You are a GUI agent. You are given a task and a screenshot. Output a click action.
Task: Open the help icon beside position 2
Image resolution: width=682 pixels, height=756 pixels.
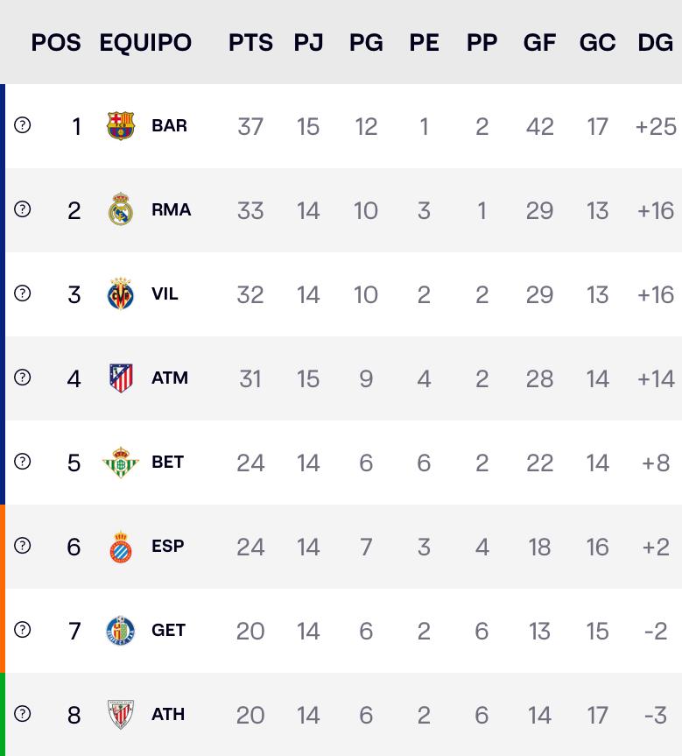click(23, 209)
